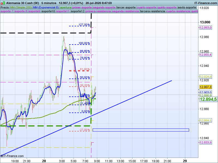The height and width of the screenshot is (163, 218).
Task: Select the apertura legend label
Action: (65, 8)
